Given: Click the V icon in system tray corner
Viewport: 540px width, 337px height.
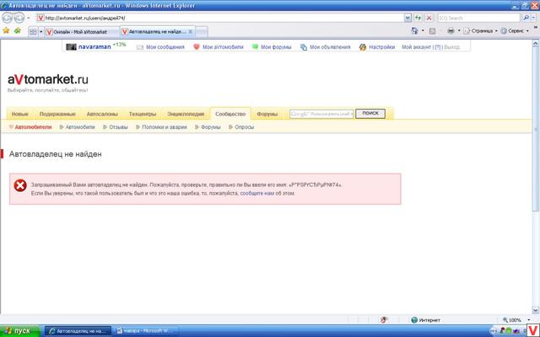Looking at the screenshot, I should tap(533, 331).
